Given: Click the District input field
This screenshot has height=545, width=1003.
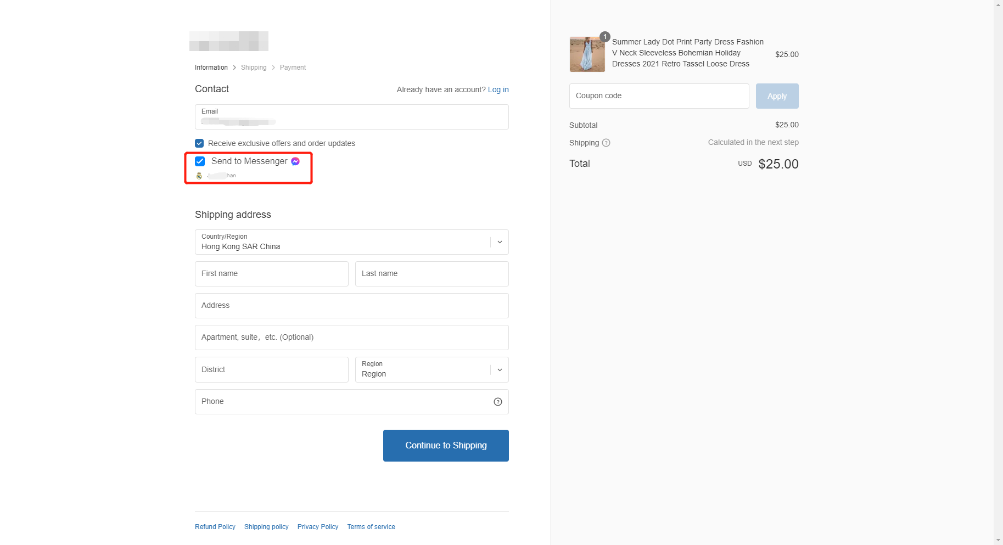Looking at the screenshot, I should click(272, 369).
